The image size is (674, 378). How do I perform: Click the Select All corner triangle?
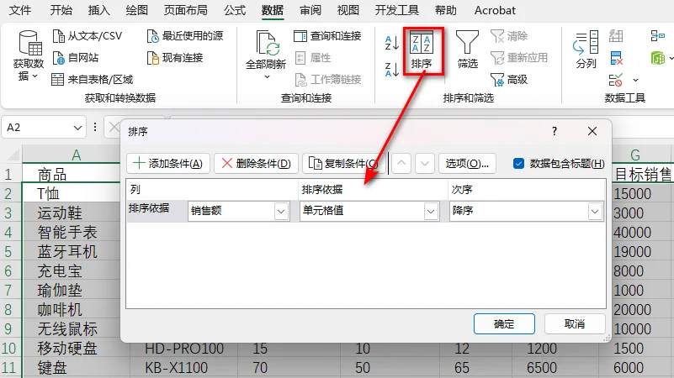coord(12,155)
